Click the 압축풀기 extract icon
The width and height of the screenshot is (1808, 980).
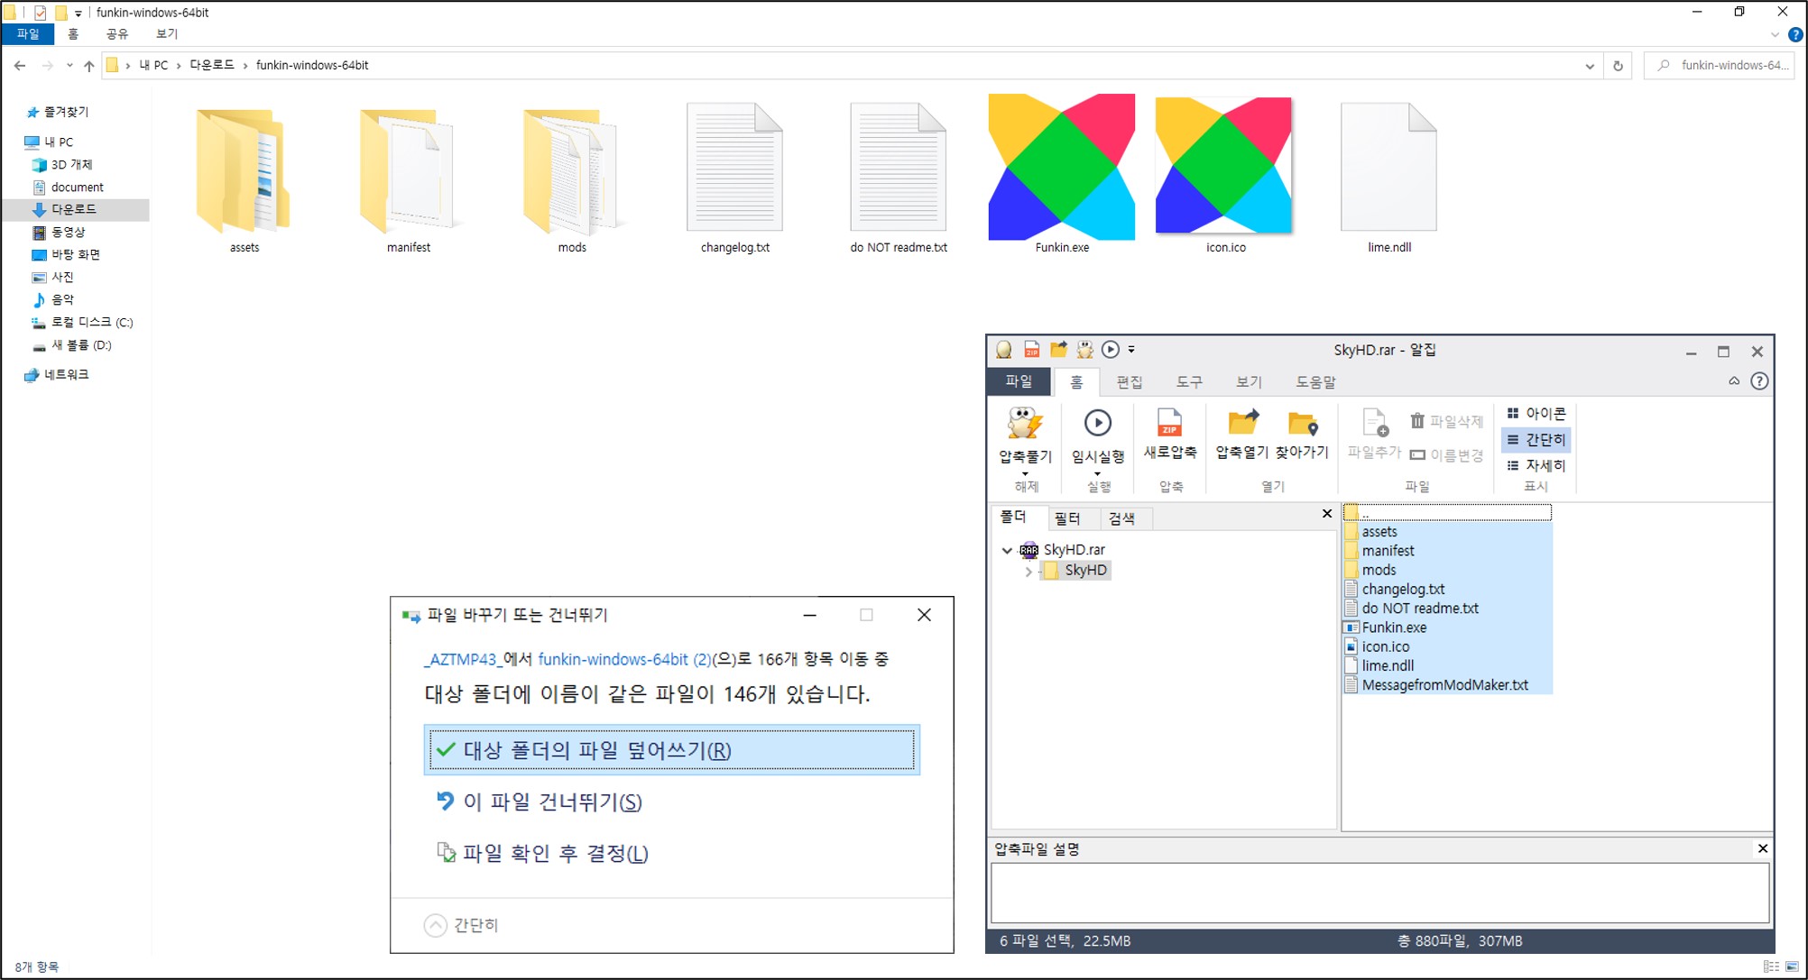(1025, 424)
